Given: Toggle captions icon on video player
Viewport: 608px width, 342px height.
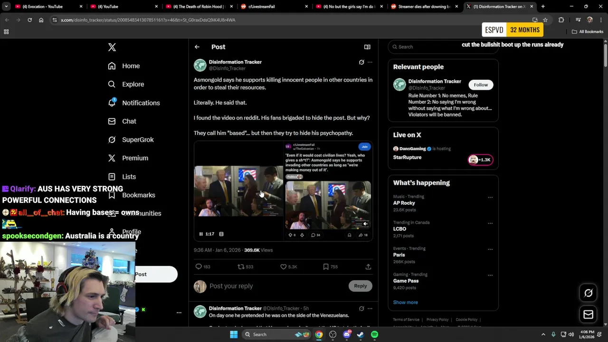Looking at the screenshot, I should [x=221, y=234].
